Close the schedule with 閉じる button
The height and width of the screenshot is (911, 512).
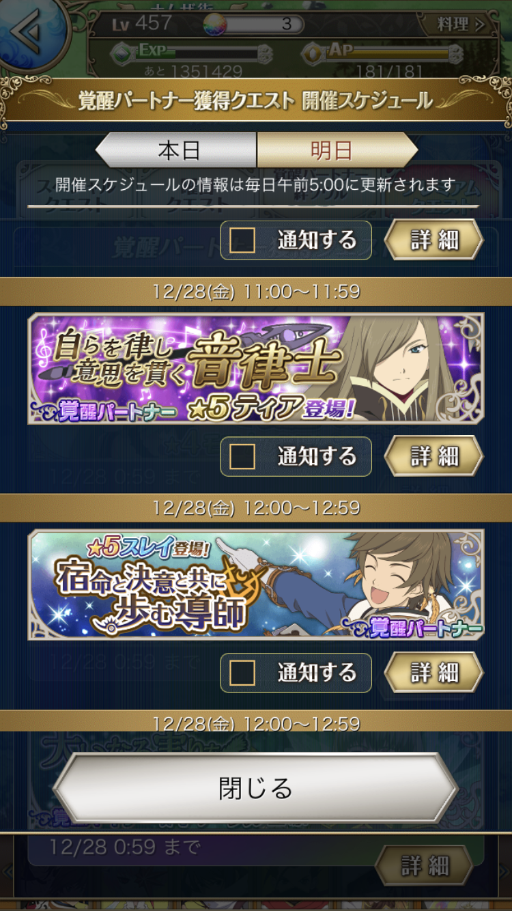(x=255, y=789)
